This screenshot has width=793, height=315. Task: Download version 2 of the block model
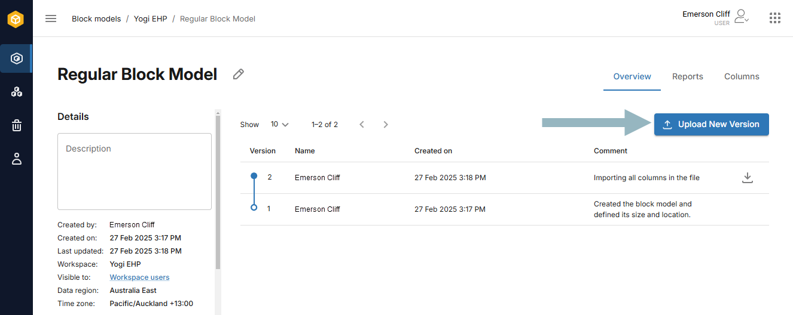click(747, 178)
